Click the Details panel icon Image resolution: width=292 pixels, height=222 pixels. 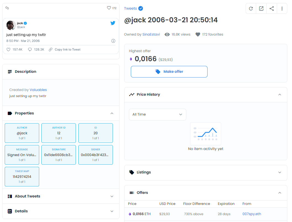tap(10, 211)
